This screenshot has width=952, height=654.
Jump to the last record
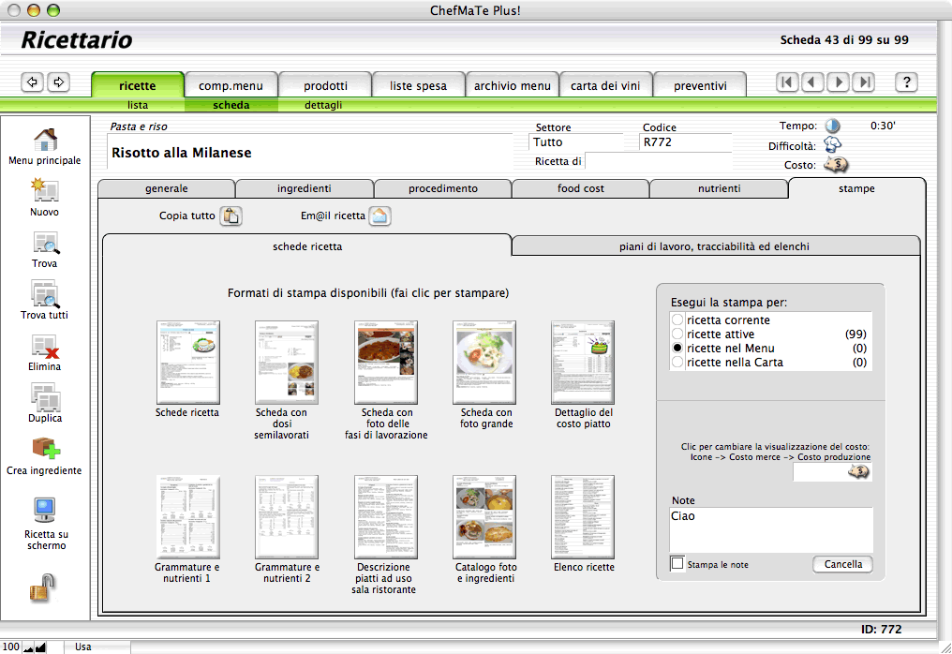864,82
